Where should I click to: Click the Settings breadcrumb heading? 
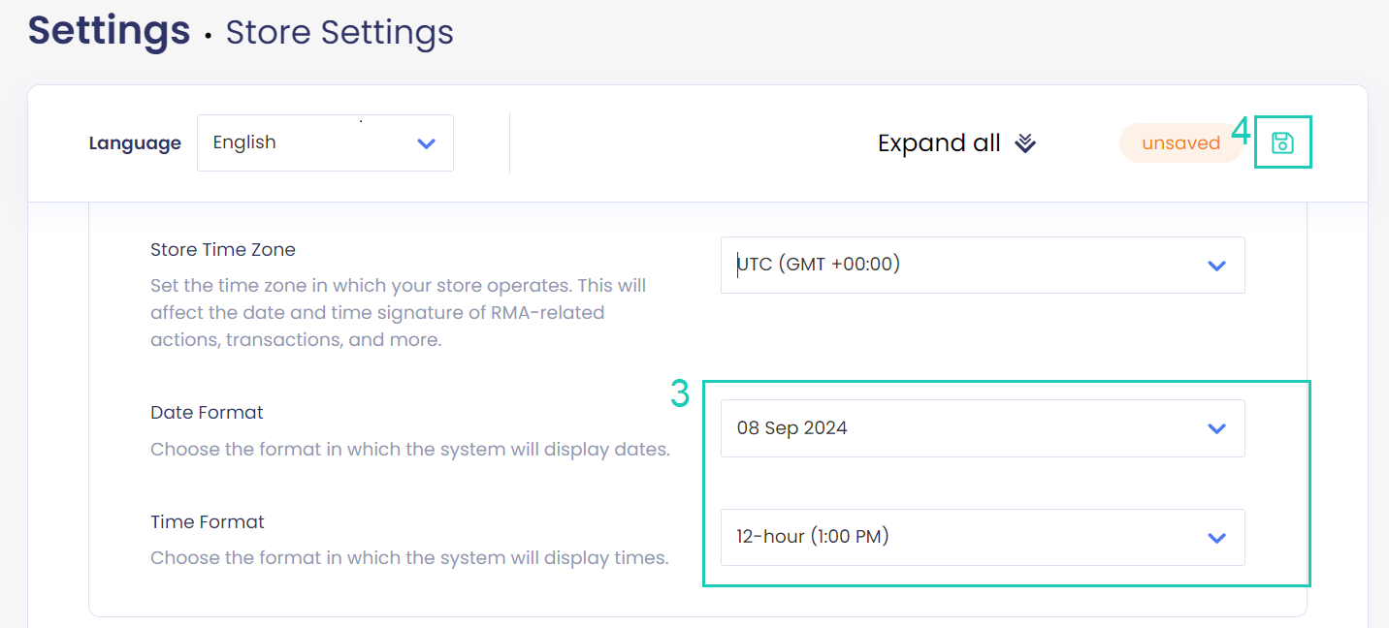pyautogui.click(x=109, y=31)
